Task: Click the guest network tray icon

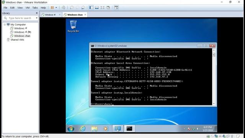Action: pos(194,129)
